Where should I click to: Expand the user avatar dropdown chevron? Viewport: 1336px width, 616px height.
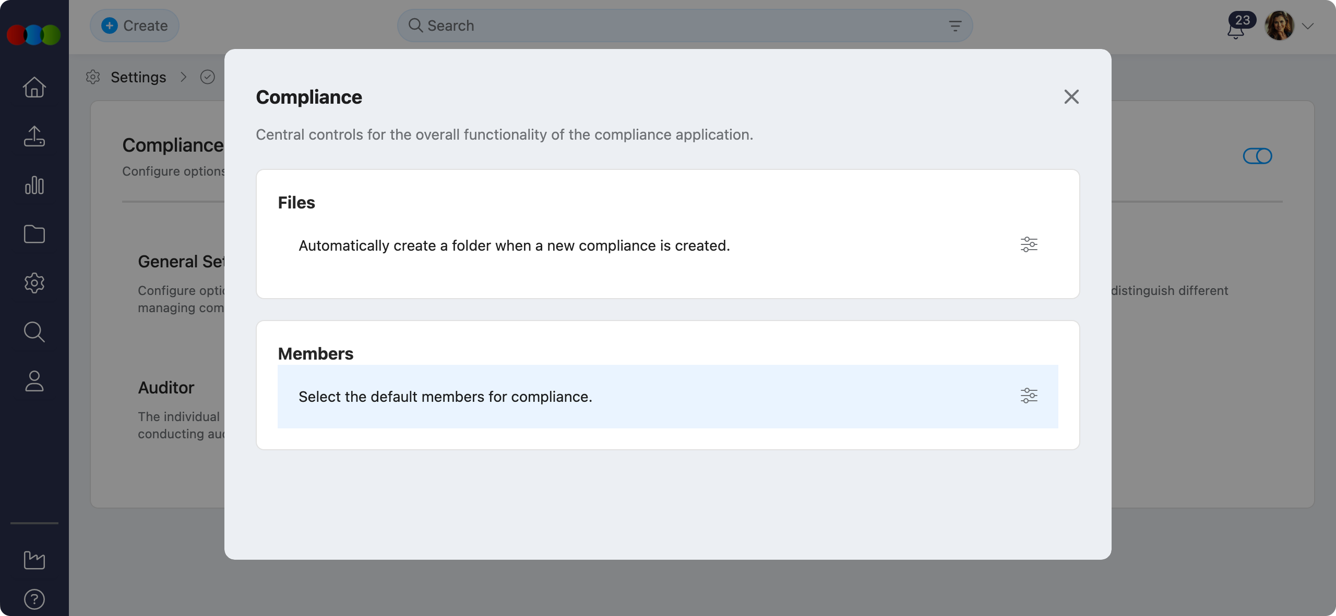1307,26
